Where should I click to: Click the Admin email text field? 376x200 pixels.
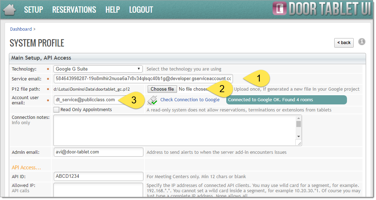coord(98,152)
